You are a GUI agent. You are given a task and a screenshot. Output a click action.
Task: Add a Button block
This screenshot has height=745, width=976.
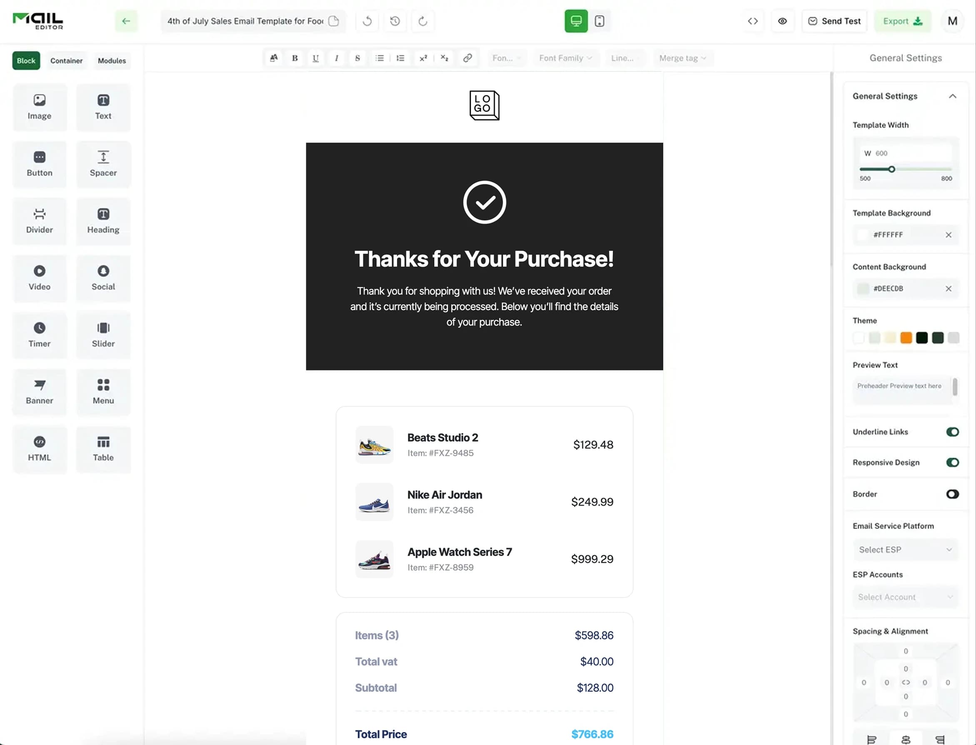(40, 164)
